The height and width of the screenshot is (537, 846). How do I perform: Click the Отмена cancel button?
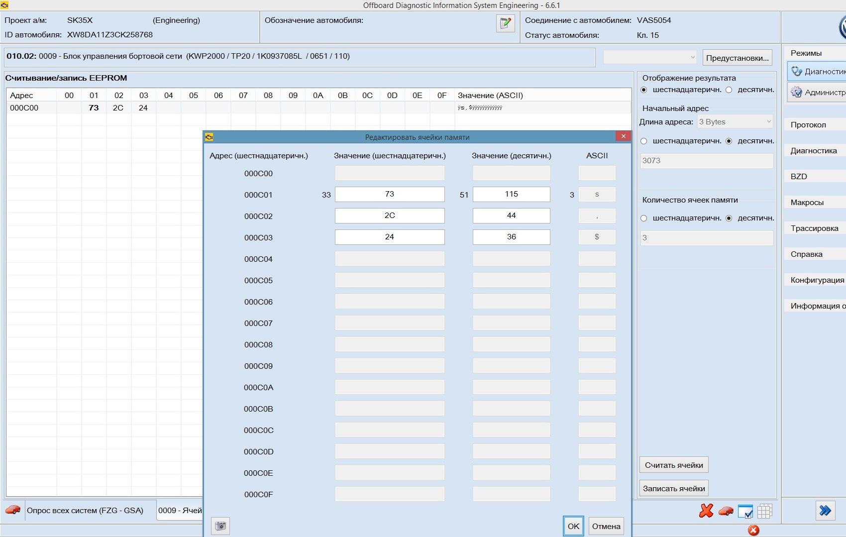click(606, 527)
